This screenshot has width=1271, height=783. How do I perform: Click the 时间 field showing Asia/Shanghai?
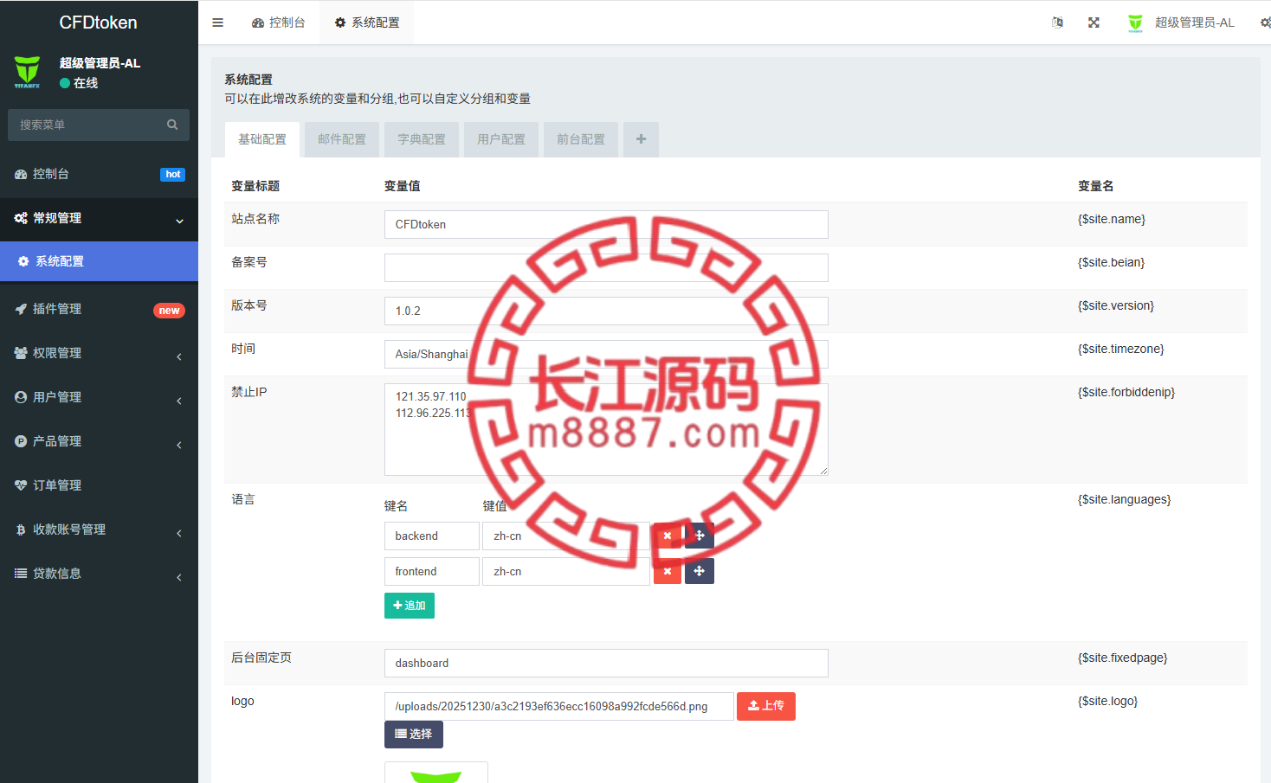tap(606, 354)
